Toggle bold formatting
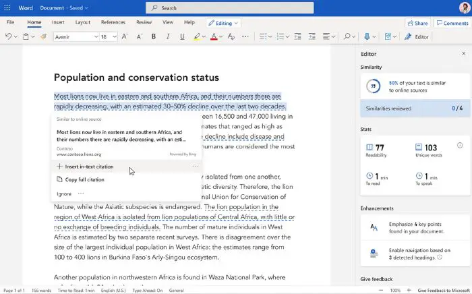Viewport: 472px width, 294px height. pyautogui.click(x=154, y=36)
